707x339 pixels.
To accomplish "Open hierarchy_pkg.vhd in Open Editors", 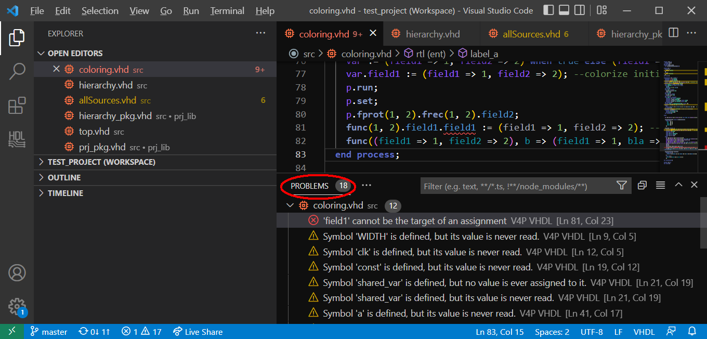I will [x=155, y=116].
